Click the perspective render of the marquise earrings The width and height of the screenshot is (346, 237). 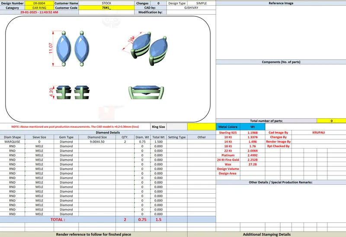145,48
